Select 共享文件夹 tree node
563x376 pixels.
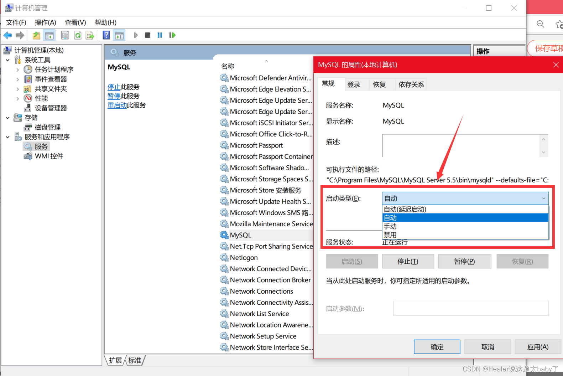(x=51, y=89)
